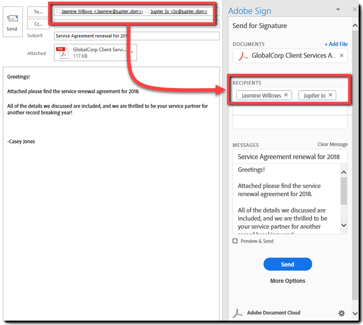Click the Clear Message link
This screenshot has width=363, height=325.
(332, 144)
